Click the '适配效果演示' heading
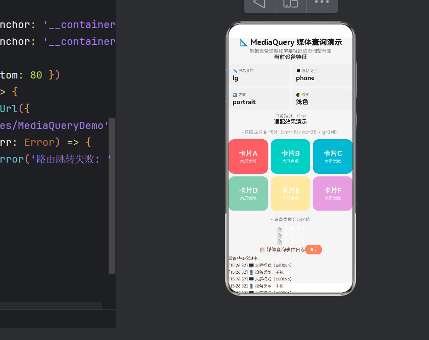Screen dimensions: 429x340 tap(290, 122)
